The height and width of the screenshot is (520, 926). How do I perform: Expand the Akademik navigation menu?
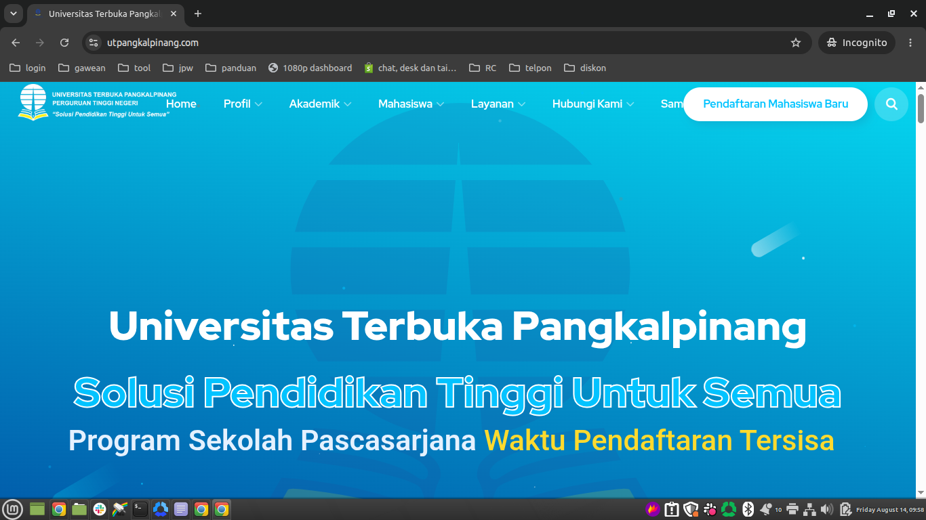coord(320,104)
